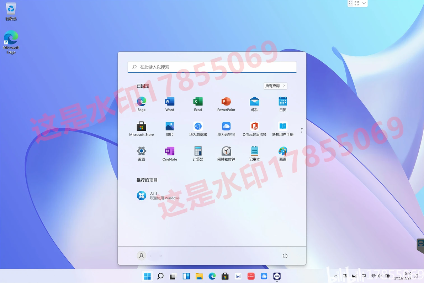This screenshot has height=283, width=424.
Task: Open 记事本 notepad
Action: (254, 154)
